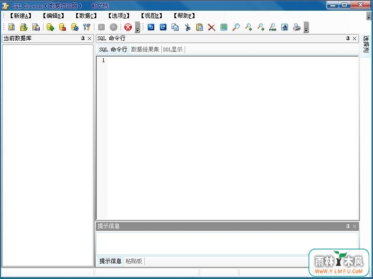This screenshot has width=373, height=279.
Task: Click the open file toolbar icon
Action: [x=23, y=27]
